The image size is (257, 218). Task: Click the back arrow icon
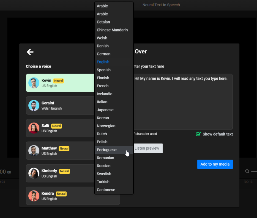point(30,52)
